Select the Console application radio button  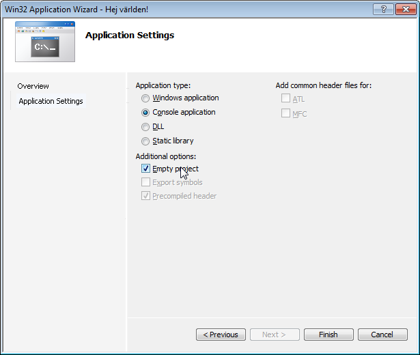click(x=145, y=113)
